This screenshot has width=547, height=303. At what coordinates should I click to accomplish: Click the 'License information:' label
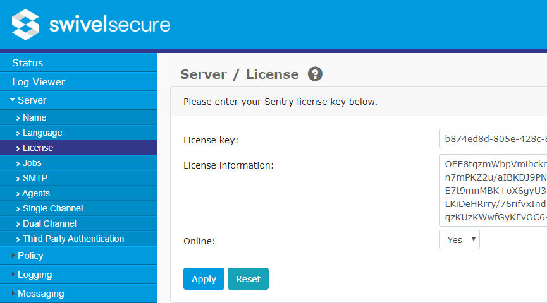click(228, 165)
